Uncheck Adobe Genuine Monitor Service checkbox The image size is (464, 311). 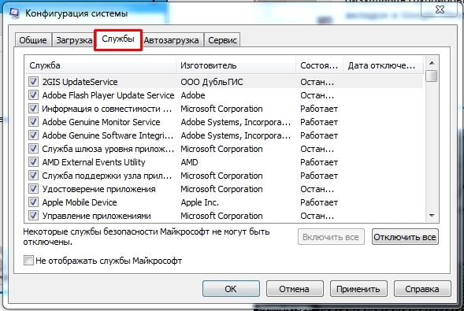pos(33,122)
